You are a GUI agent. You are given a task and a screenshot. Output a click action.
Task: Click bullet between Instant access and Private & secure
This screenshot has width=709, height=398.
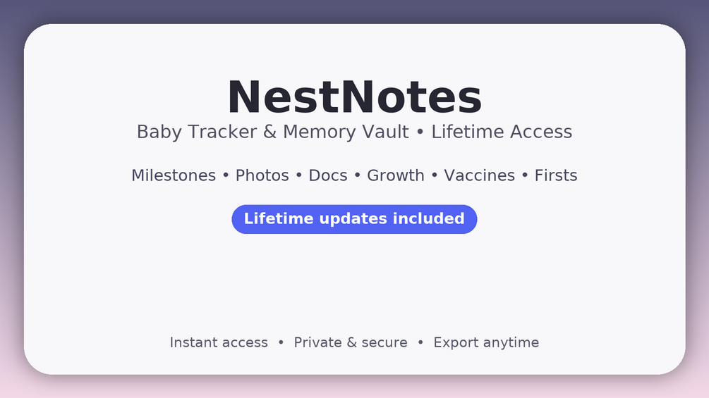(281, 342)
